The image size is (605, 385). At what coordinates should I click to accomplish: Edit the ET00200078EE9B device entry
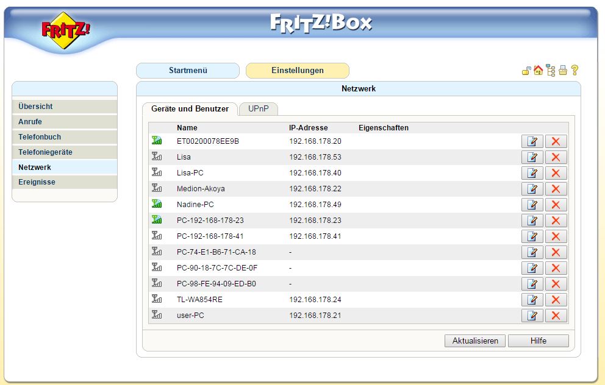(x=532, y=141)
